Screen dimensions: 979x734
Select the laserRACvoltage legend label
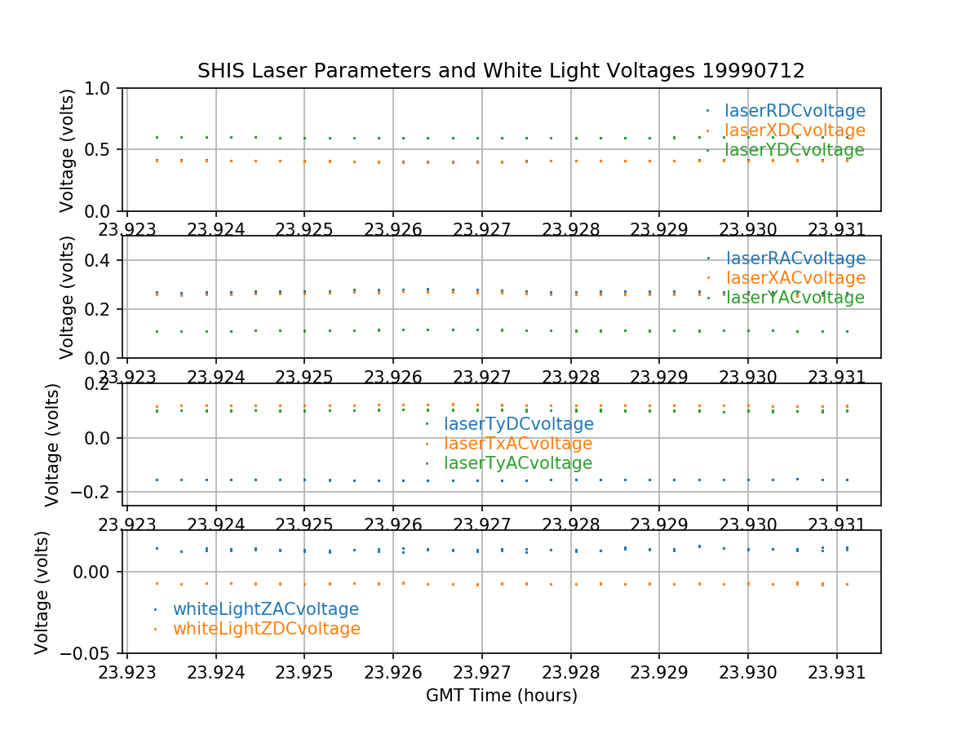point(795,259)
